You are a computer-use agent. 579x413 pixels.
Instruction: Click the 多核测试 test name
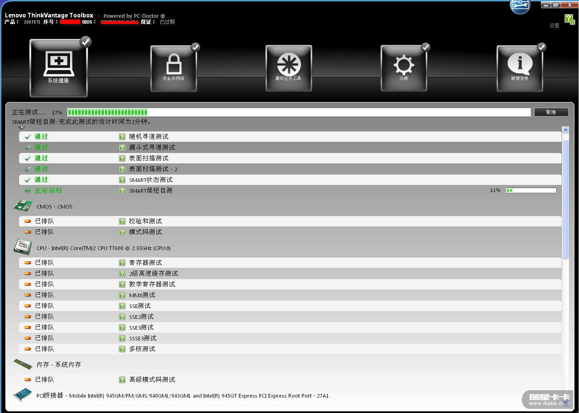[142, 349]
